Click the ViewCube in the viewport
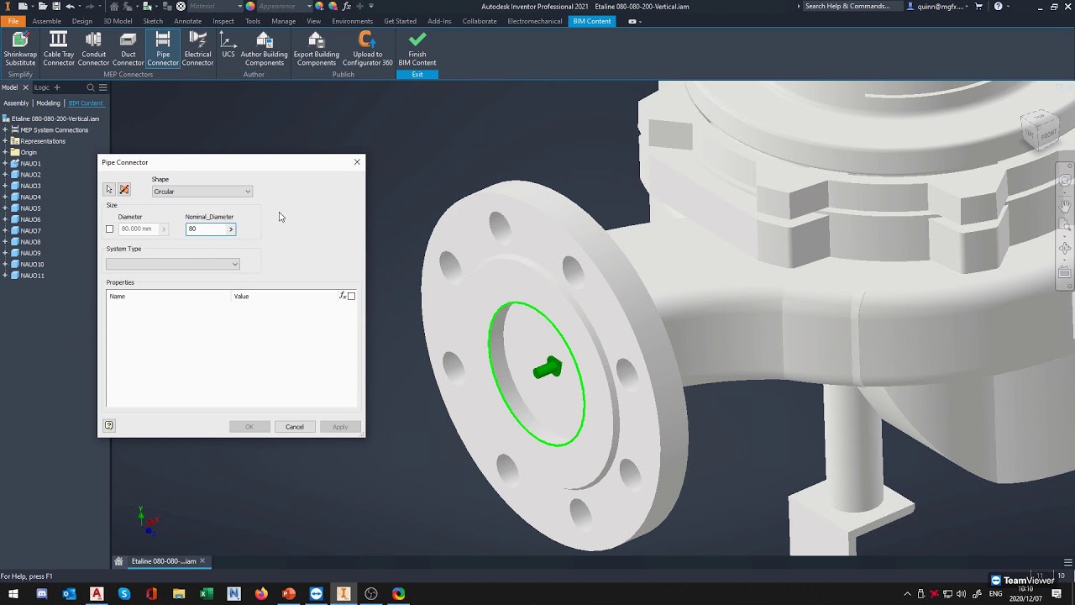This screenshot has height=605, width=1075. coord(1040,129)
